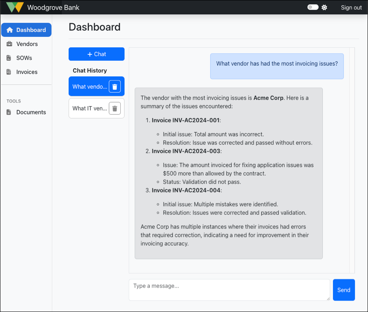Screen dimensions: 368x312
Task: Start a new chat with + Chat
Action: (x=96, y=54)
